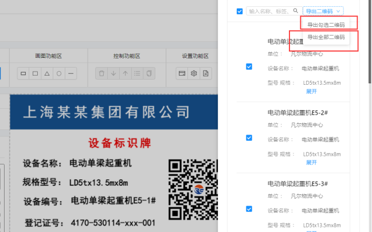The width and height of the screenshot is (372, 232).
Task: Expand details with 展开 for first device
Action: 311,91
